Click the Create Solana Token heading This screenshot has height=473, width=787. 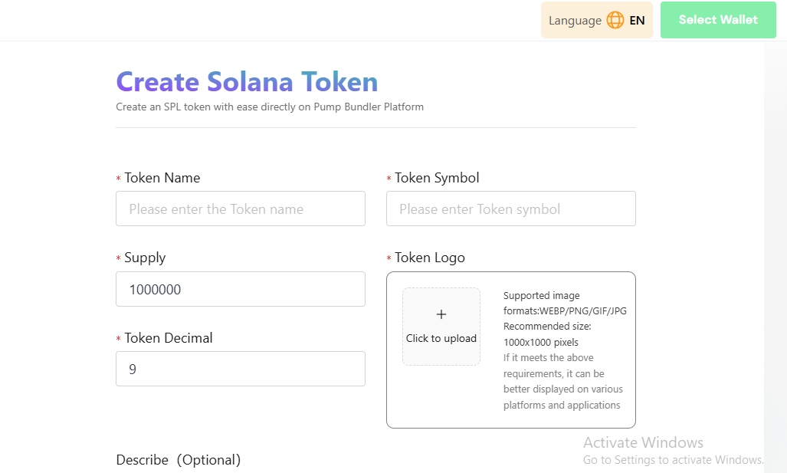tap(247, 82)
